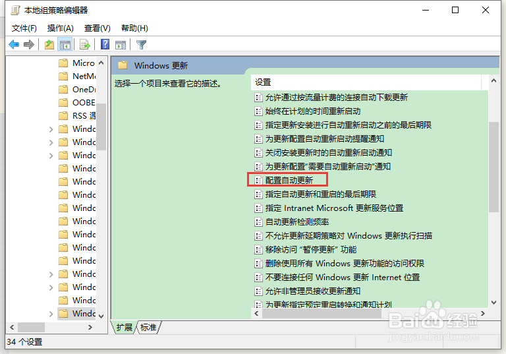The image size is (506, 354).
Task: Click settings list horizontal scroll right arrow
Action: [483, 314]
